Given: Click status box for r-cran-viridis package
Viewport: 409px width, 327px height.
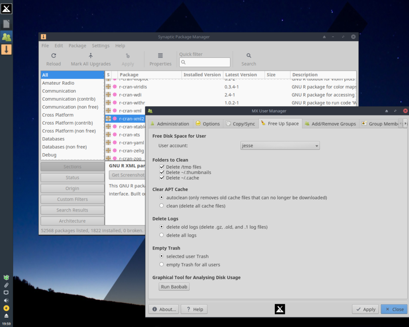Looking at the screenshot, I should pyautogui.click(x=108, y=87).
